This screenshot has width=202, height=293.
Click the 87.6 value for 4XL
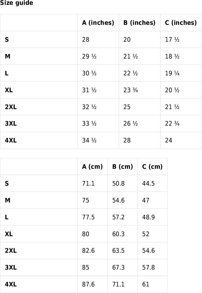(88, 284)
